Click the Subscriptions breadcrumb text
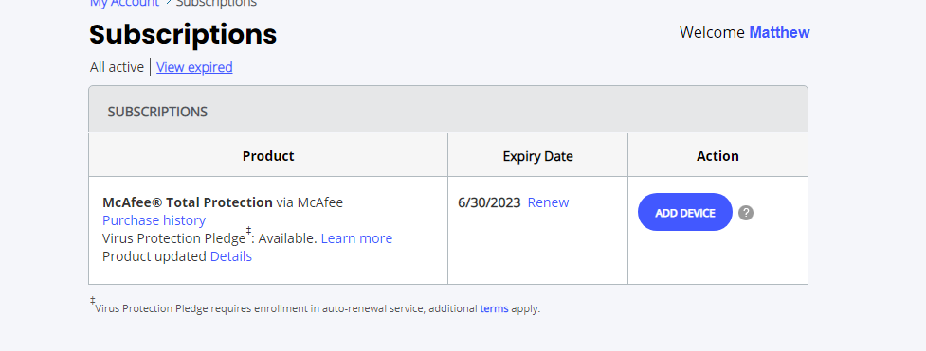926x351 pixels. (217, 3)
